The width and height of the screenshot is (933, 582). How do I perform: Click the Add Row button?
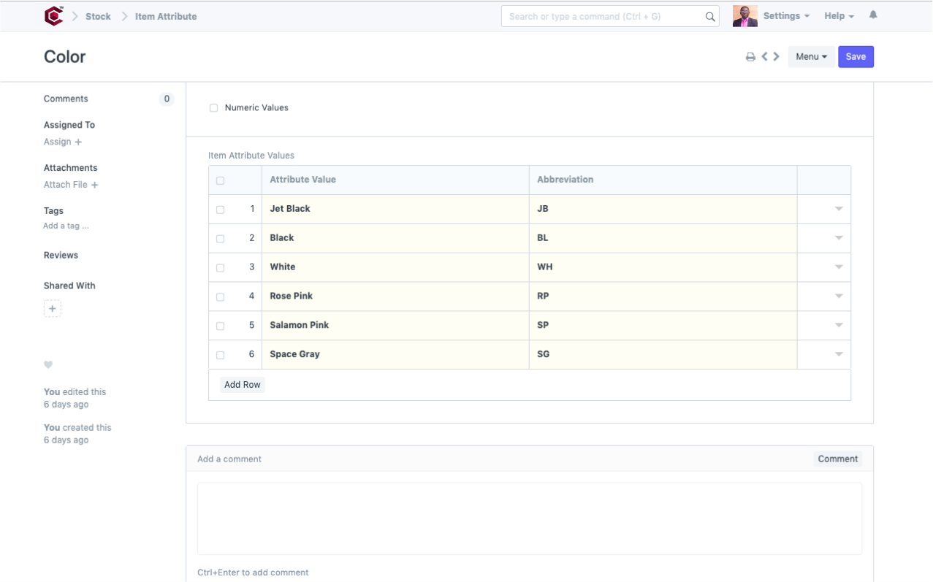tap(243, 385)
